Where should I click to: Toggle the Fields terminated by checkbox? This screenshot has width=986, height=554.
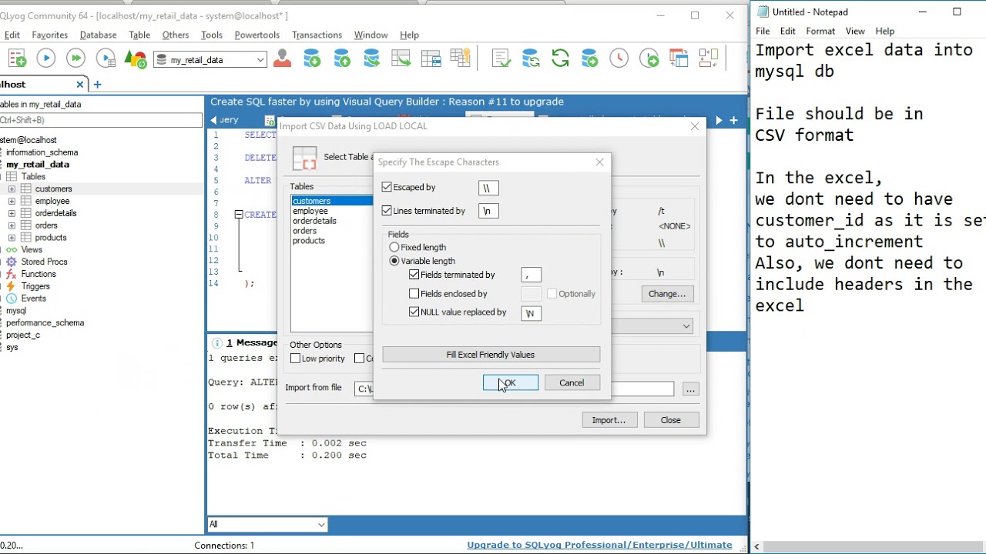click(x=414, y=275)
